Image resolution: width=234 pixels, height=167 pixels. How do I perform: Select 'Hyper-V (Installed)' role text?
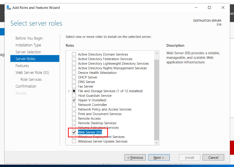point(92,100)
